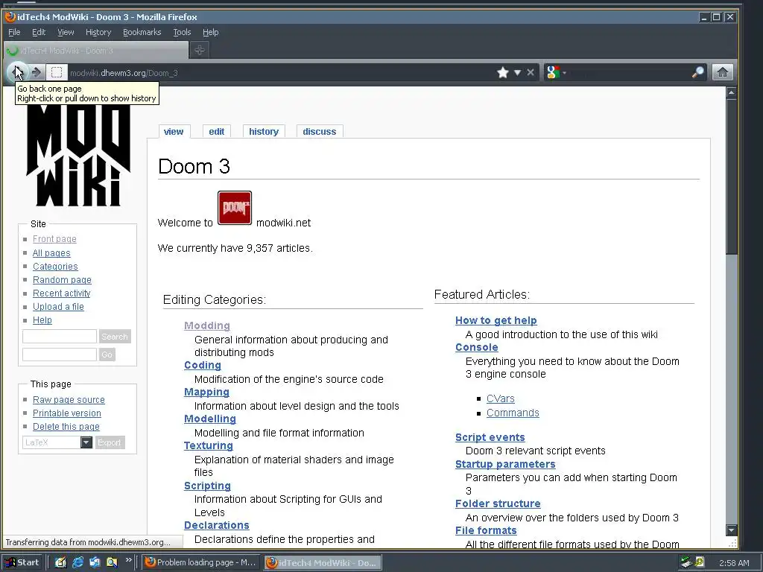Screen dimensions: 763x572
Task: Open the Recent activity link
Action: click(x=61, y=293)
